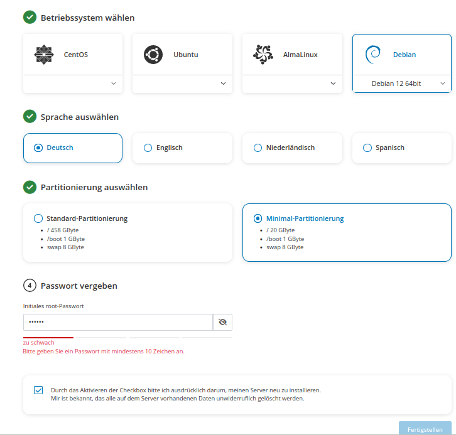Choose the AlmaLinux logo icon
This screenshot has width=456, height=435.
[263, 55]
